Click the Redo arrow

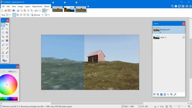pyautogui.click(x=40, y=11)
